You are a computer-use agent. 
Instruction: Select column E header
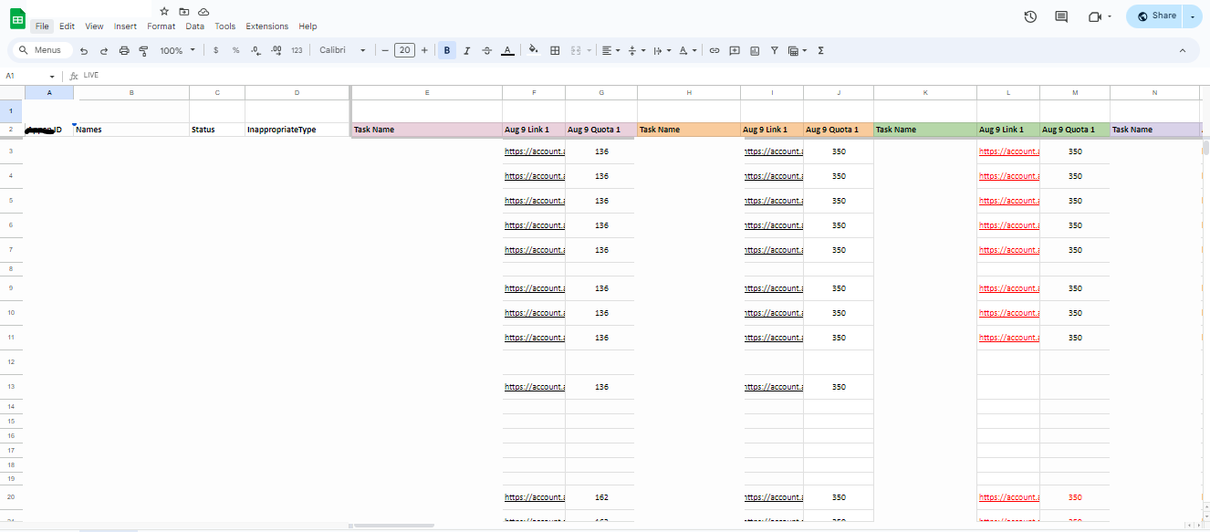point(427,92)
